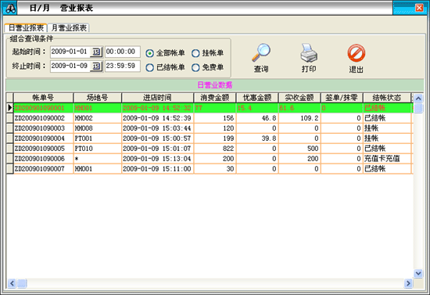Switch to the 日营业报表 tab
The height and width of the screenshot is (295, 430).
26,27
